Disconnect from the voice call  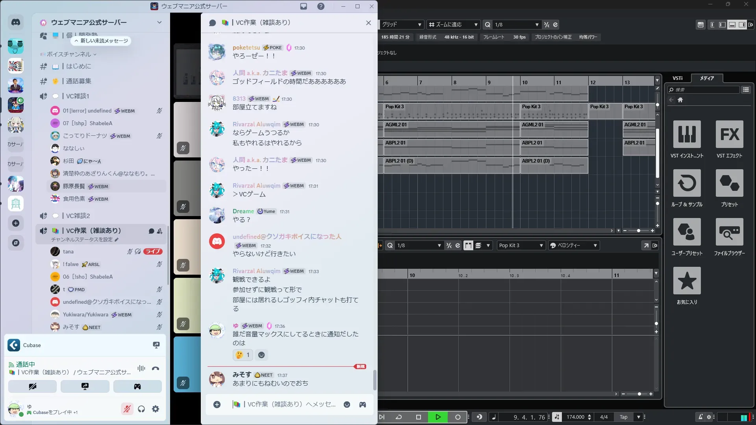click(156, 369)
